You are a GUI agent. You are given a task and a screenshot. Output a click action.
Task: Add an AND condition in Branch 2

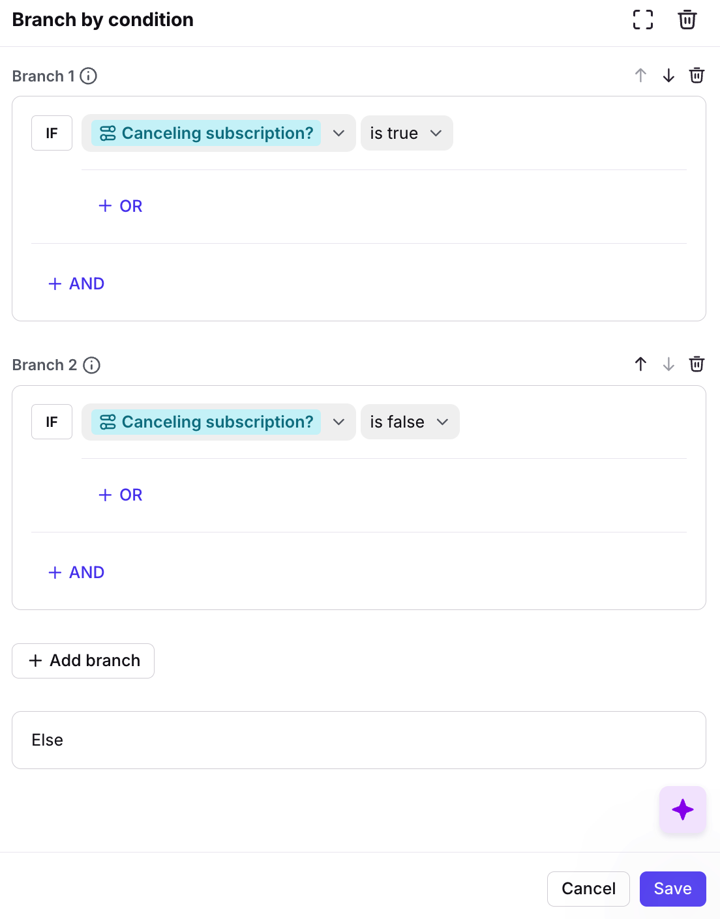[x=77, y=572]
